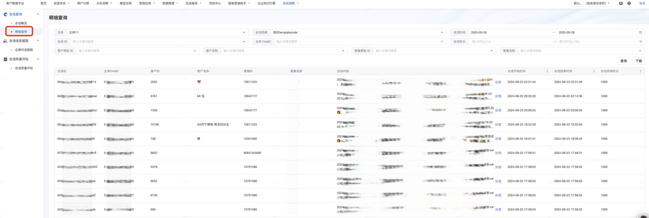Screen dimensions: 649x218
Task: Sort by 会话持续时长 column sort icon
Action: pyautogui.click(x=640, y=71)
